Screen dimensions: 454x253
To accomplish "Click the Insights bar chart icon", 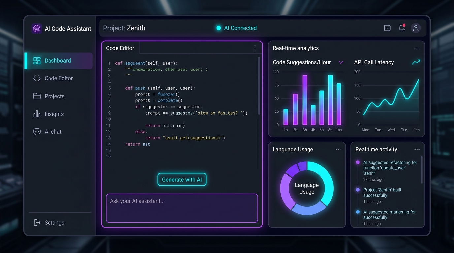I will pos(37,114).
